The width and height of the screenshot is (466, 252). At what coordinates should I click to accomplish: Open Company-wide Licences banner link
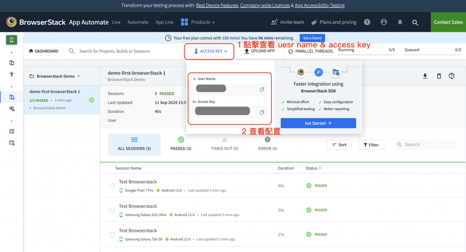click(x=265, y=5)
